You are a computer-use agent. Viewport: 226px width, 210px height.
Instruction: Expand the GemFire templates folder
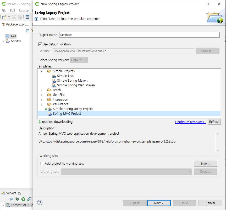click(42, 95)
